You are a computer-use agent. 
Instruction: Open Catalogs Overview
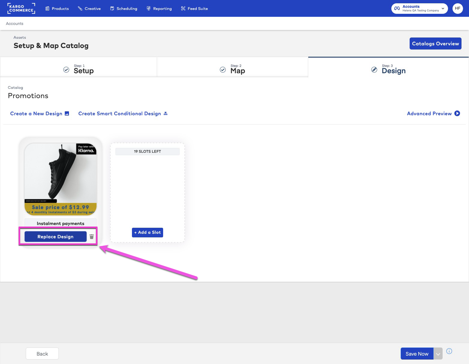[x=435, y=44]
